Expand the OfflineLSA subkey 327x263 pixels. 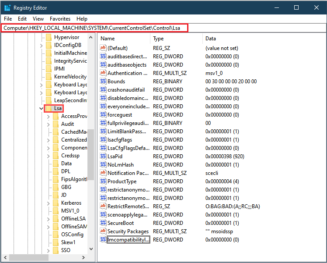tap(49, 219)
